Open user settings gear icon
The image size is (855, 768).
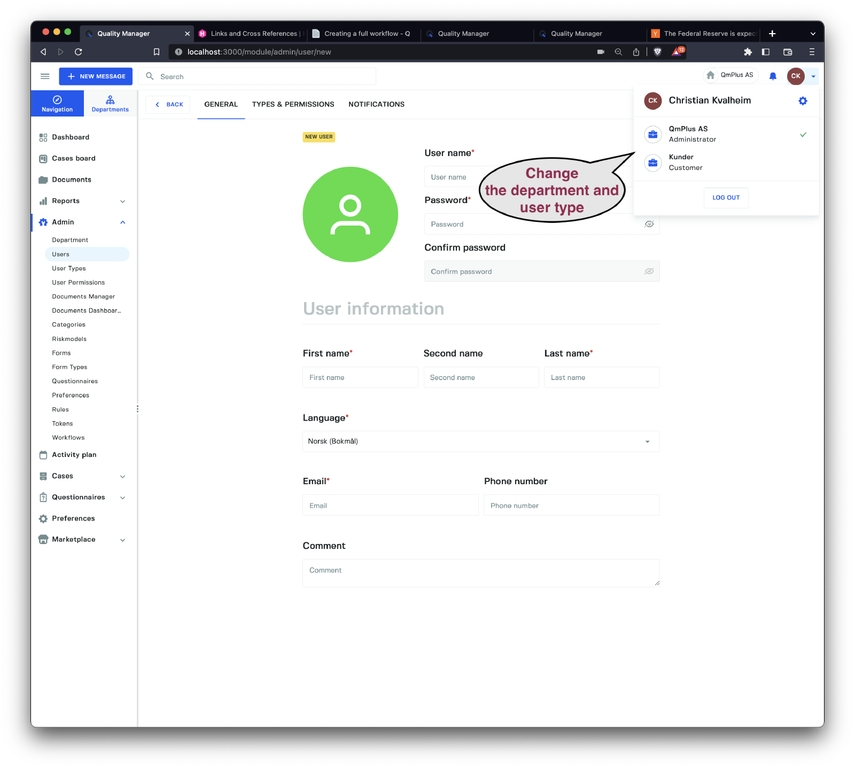(803, 101)
